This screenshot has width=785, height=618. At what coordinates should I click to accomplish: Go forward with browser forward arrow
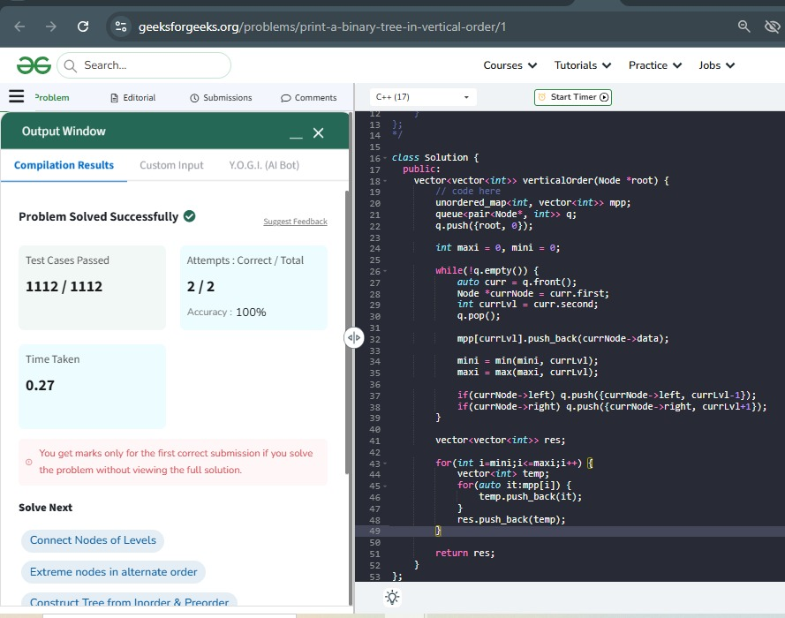[x=51, y=26]
